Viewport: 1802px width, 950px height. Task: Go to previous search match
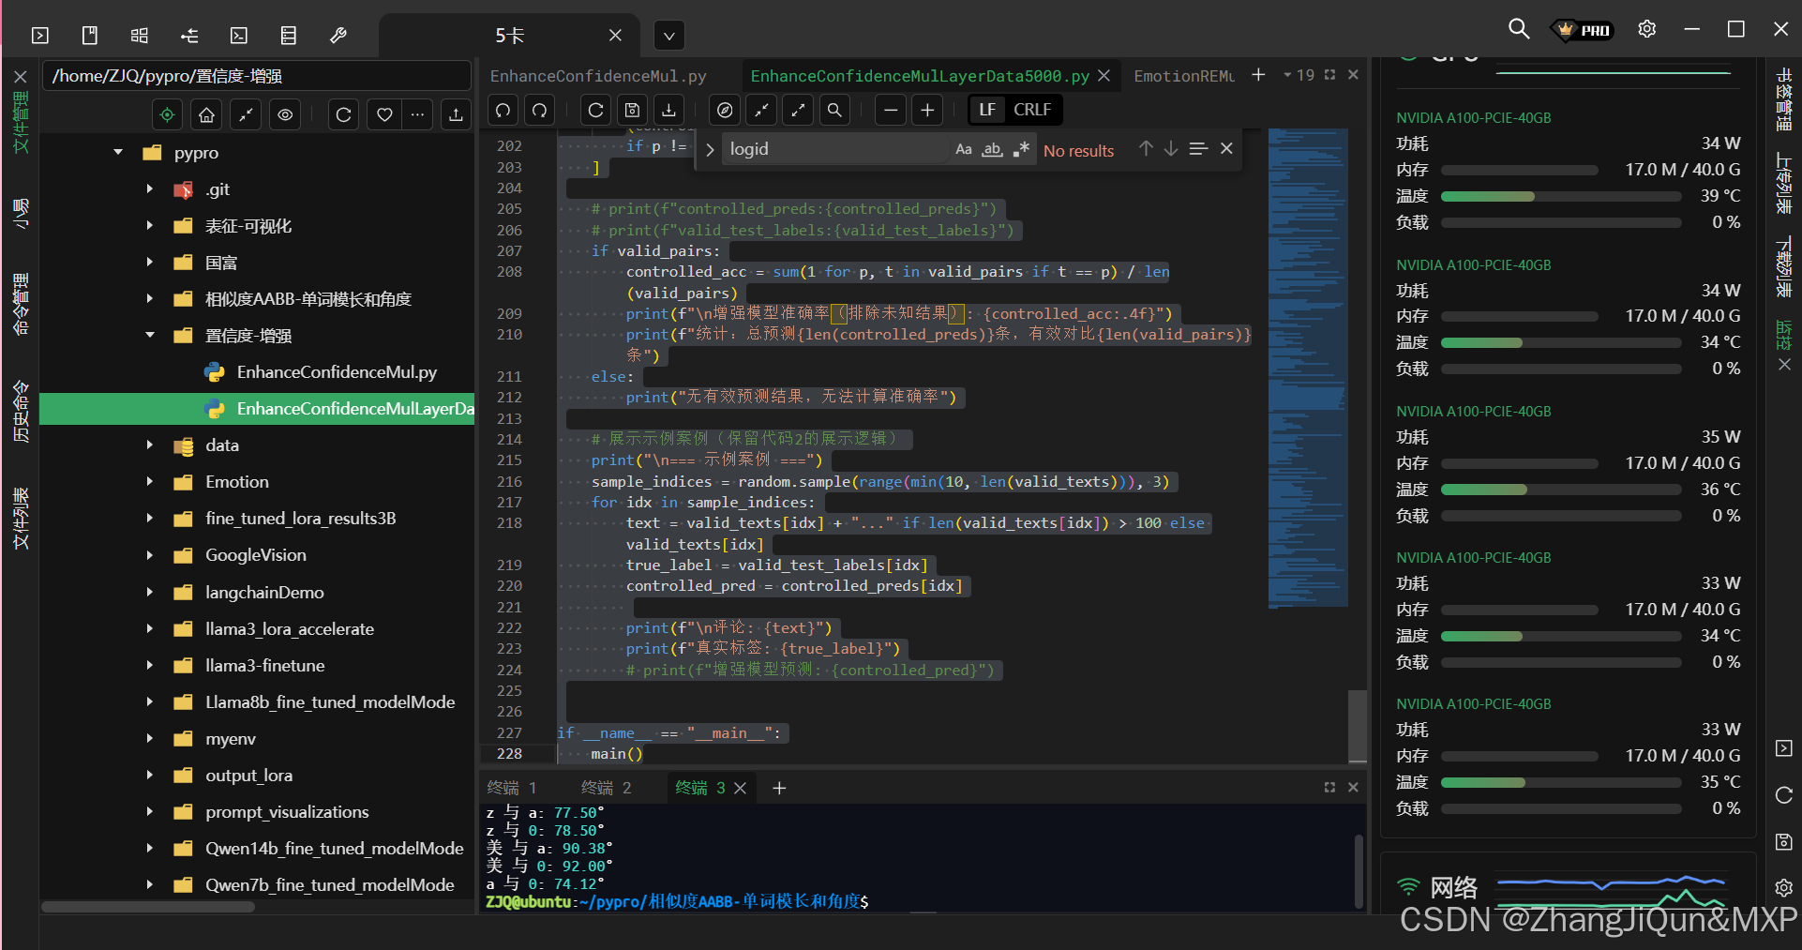pyautogui.click(x=1146, y=148)
